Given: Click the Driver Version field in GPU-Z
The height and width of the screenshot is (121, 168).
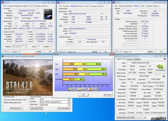Looking at the screenshot, I should (x=146, y=99).
